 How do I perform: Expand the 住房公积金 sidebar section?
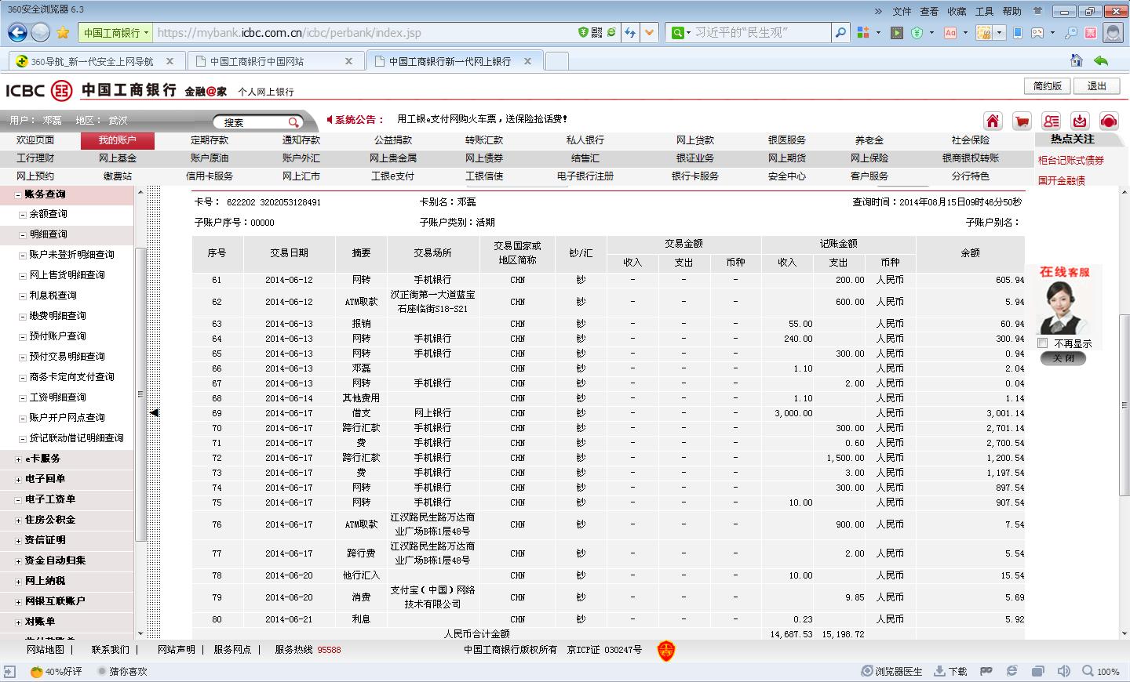pyautogui.click(x=18, y=520)
